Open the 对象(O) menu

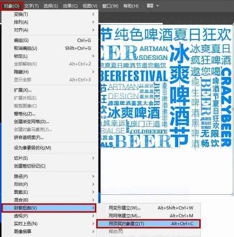pyautogui.click(x=12, y=6)
